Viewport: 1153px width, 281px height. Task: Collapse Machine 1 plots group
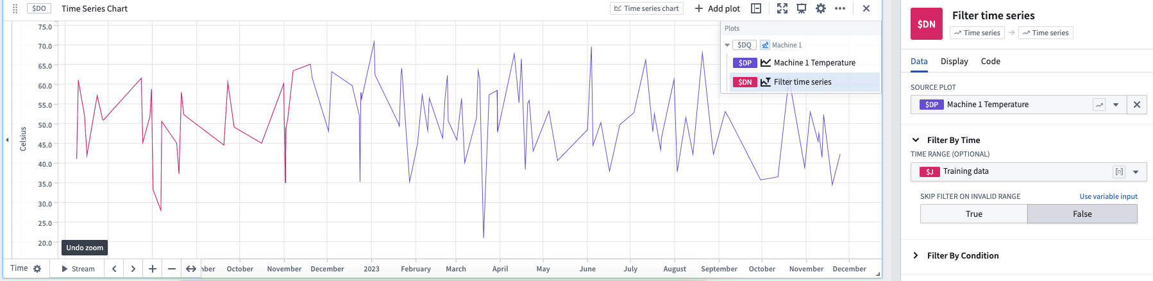point(727,45)
